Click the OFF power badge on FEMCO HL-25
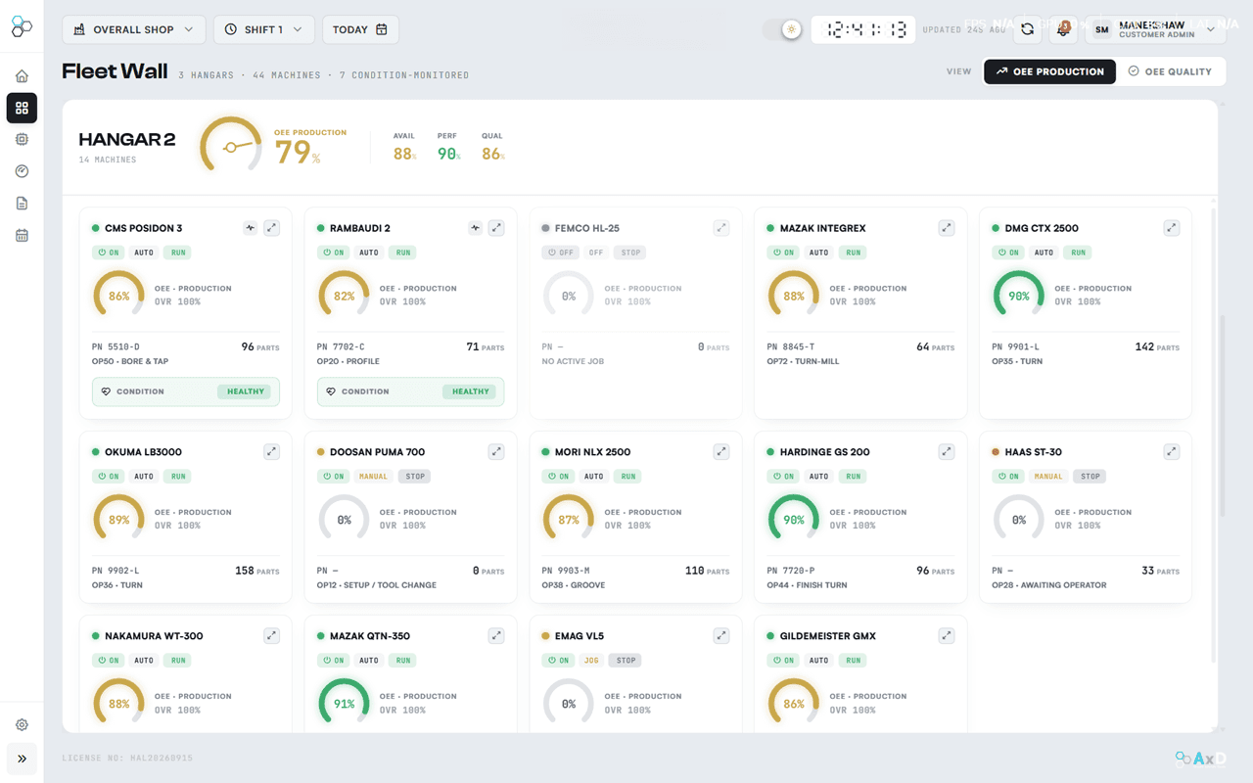The width and height of the screenshot is (1253, 783). pyautogui.click(x=559, y=253)
